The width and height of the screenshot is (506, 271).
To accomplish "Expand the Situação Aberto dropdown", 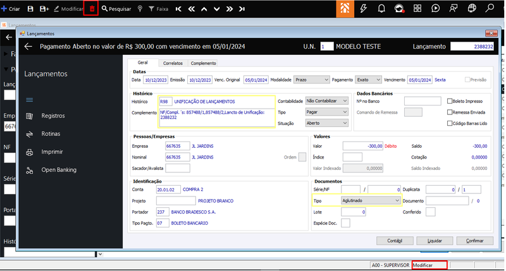I will (326, 123).
